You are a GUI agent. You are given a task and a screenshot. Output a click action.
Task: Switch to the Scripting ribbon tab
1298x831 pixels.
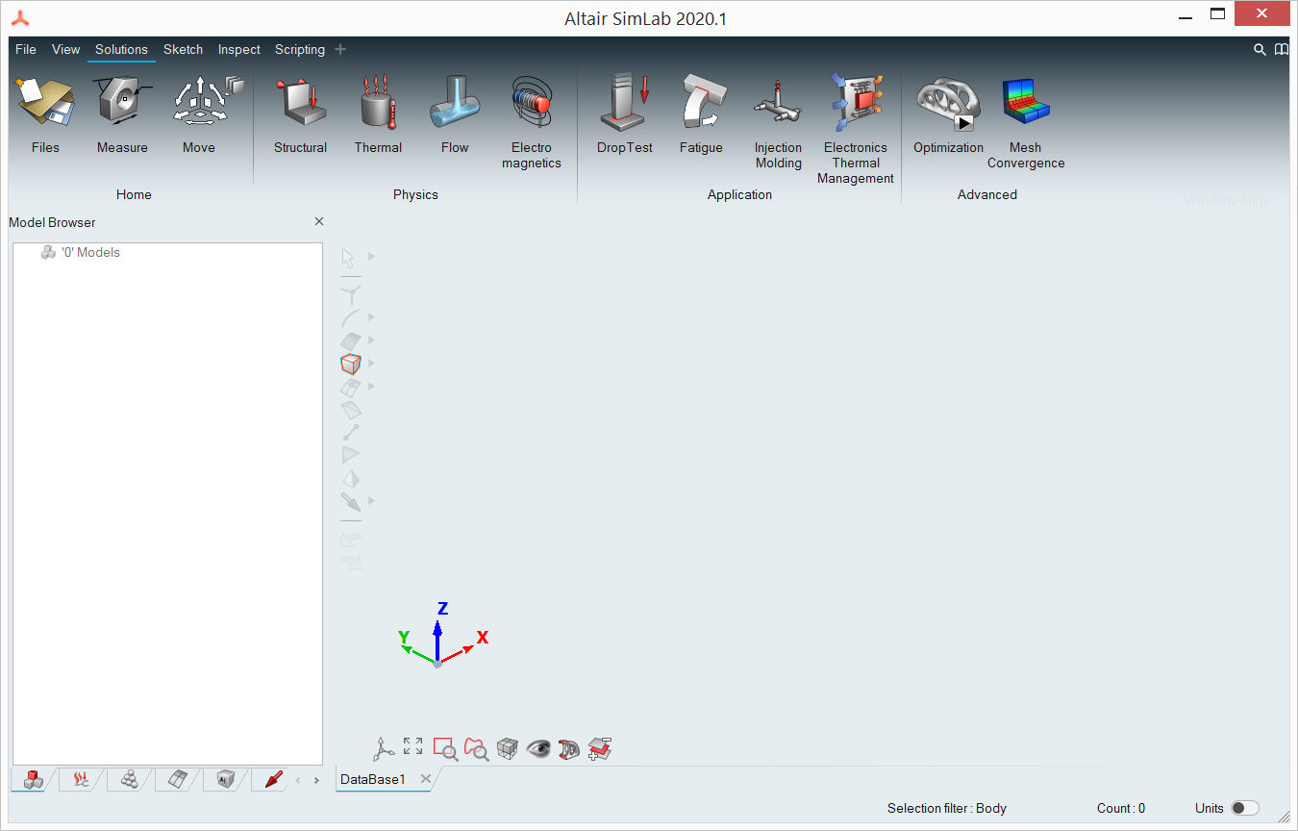[x=300, y=49]
